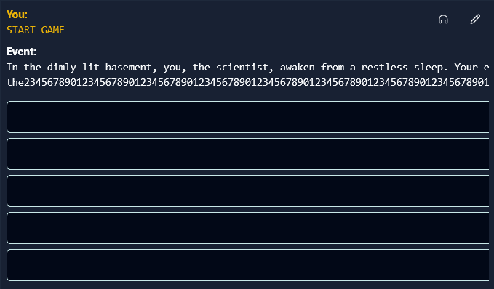Click the word "Your" in event text
Image resolution: width=494 pixels, height=289 pixels.
tap(466, 67)
